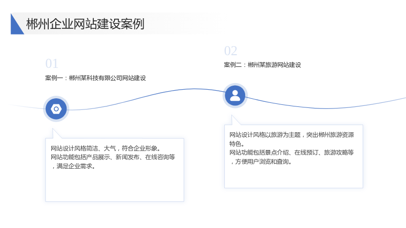The width and height of the screenshot is (406, 228).
Task: Click the text 网站设计风格简洁、大气，符合企业形象
Action: [x=104, y=148]
